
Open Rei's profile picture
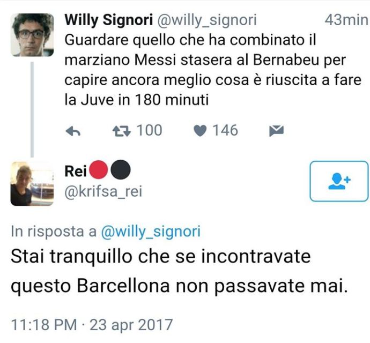tap(32, 184)
